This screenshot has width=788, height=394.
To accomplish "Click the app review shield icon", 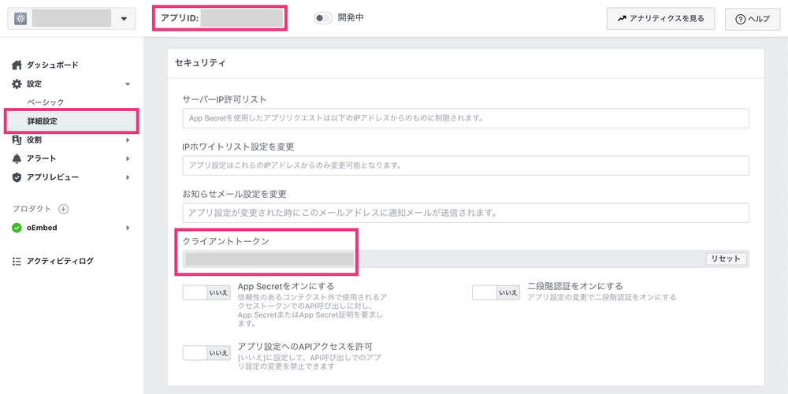I will (17, 177).
